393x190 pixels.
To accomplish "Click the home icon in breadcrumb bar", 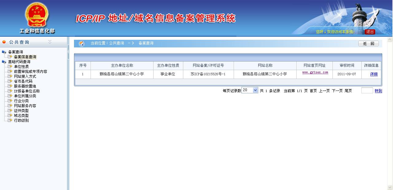I will [x=82, y=43].
